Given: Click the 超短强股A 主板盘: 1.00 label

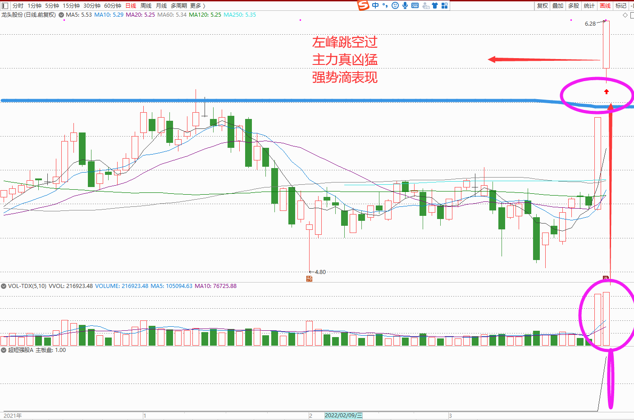Looking at the screenshot, I should click(x=37, y=350).
